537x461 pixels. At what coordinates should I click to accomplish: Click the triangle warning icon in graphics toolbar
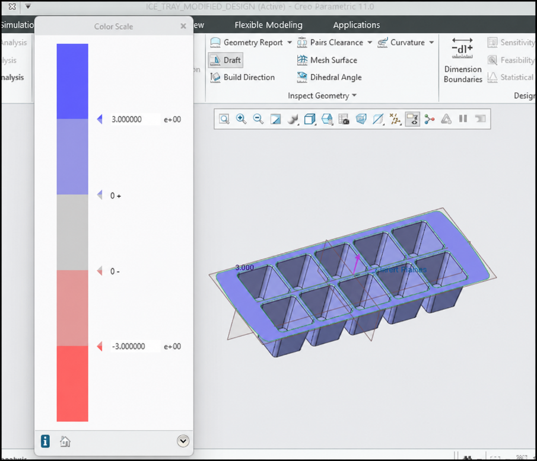pyautogui.click(x=446, y=119)
